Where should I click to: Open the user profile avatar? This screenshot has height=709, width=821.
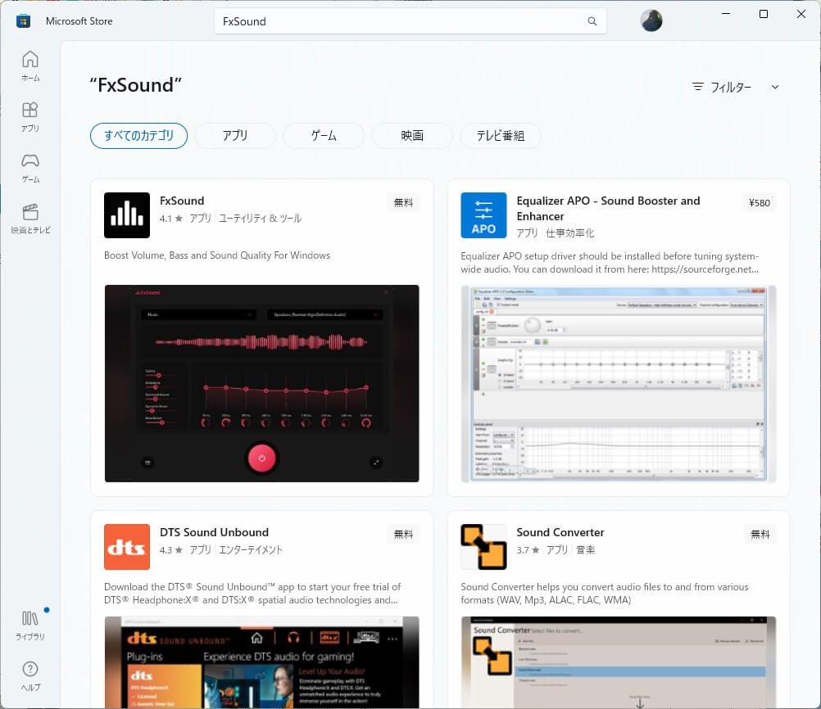point(651,21)
